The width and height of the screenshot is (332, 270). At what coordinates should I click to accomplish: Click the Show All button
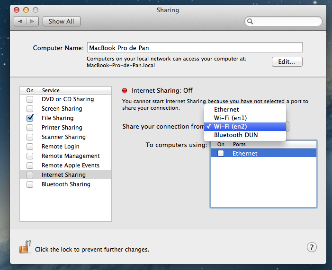tap(61, 21)
